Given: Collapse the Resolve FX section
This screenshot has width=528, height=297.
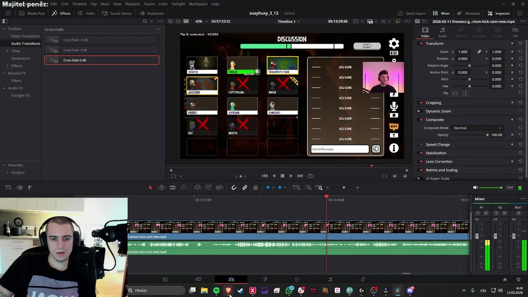Looking at the screenshot, I should [x=4, y=73].
